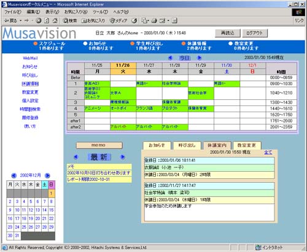Open the 時間割検索 sidebar link
This screenshot has height=252, width=307.
coord(30,109)
